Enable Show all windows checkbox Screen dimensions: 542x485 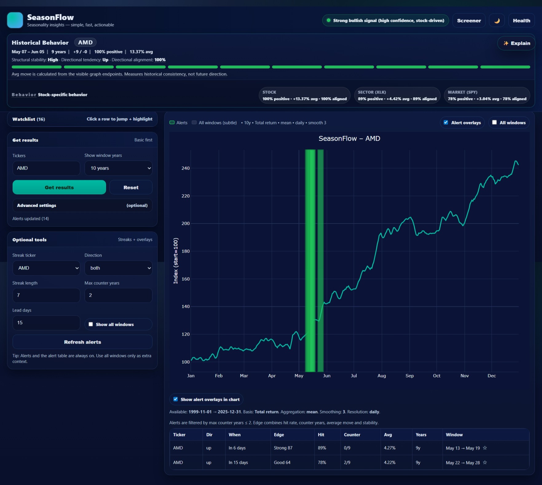point(91,324)
